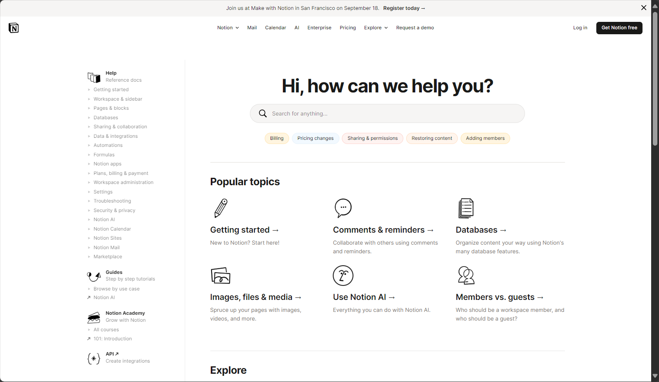
Task: Click the search magnifier icon
Action: 263,113
